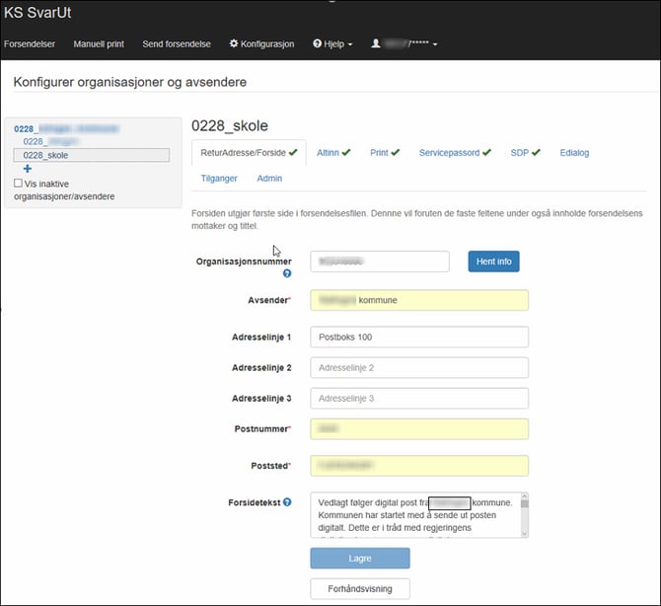Image resolution: width=661 pixels, height=606 pixels.
Task: Click the Forhåndsvisning button
Action: pyautogui.click(x=359, y=589)
